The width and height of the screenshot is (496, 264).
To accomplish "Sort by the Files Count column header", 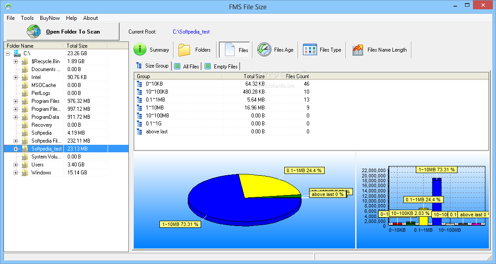I will (x=288, y=76).
